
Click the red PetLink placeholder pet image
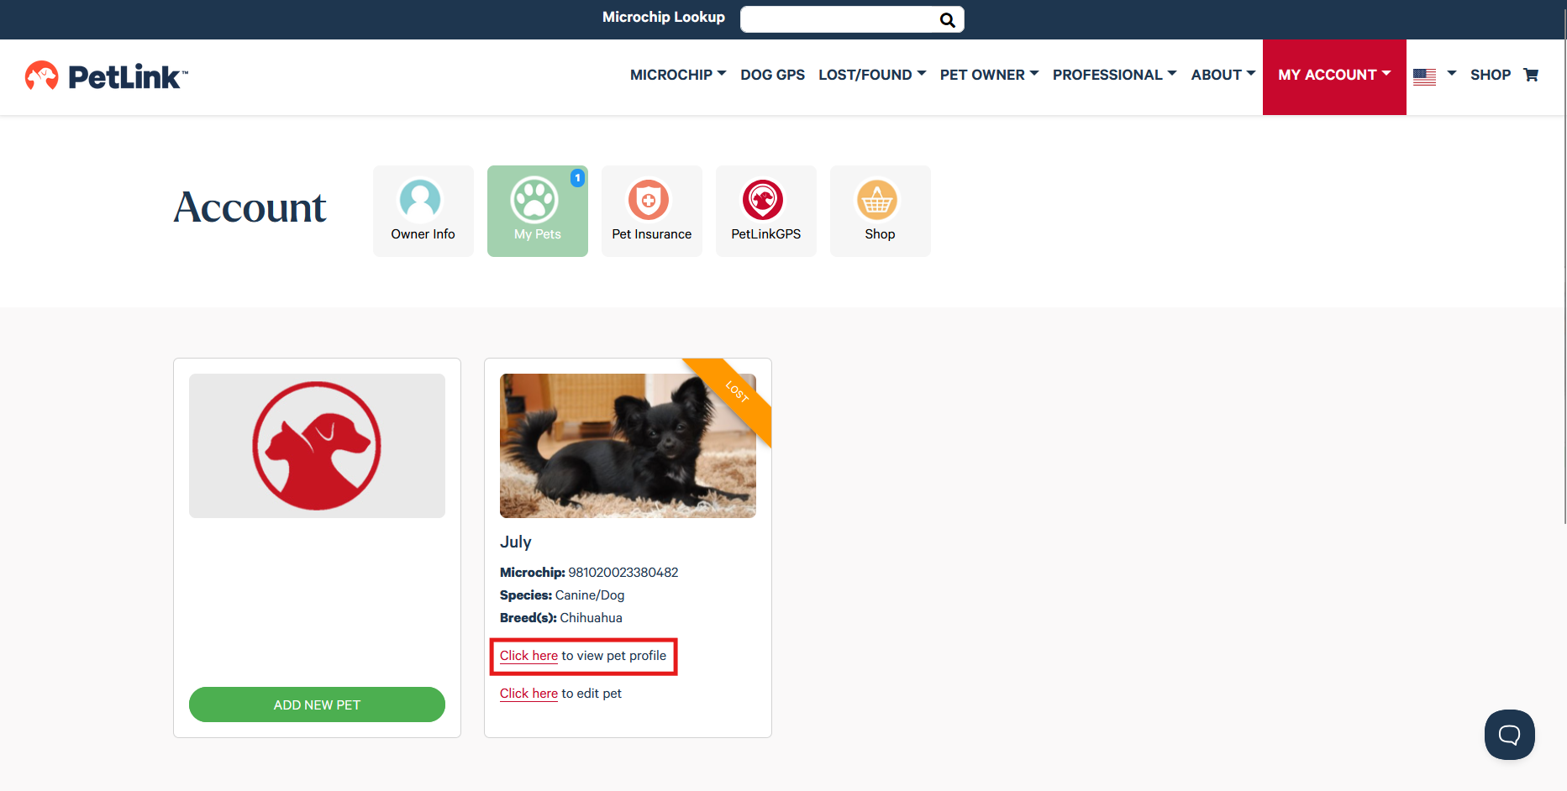[317, 446]
